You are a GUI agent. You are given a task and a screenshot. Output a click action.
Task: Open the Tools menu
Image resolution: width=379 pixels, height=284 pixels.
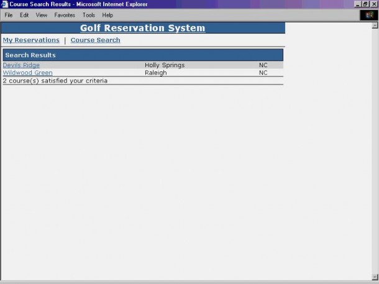click(89, 16)
